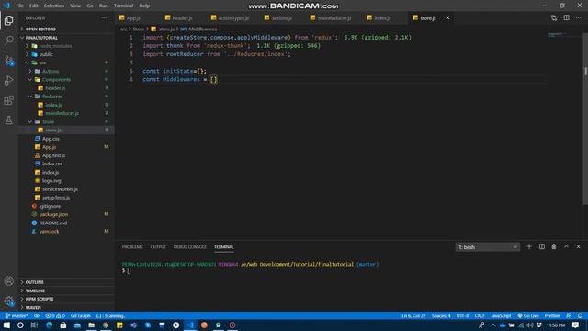
Task: Open the Selection menu
Action: [54, 6]
